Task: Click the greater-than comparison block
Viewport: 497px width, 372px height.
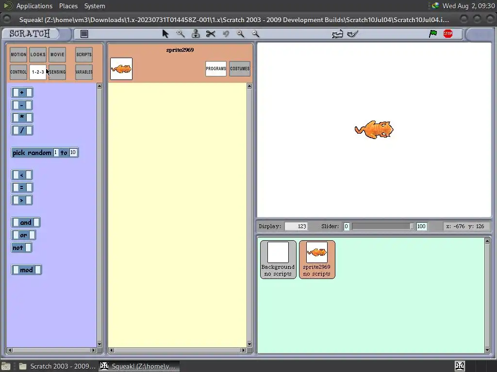Action: (22, 200)
